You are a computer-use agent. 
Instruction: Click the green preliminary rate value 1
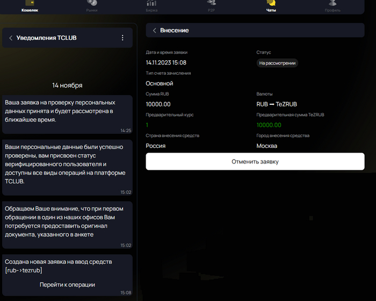pyautogui.click(x=147, y=125)
